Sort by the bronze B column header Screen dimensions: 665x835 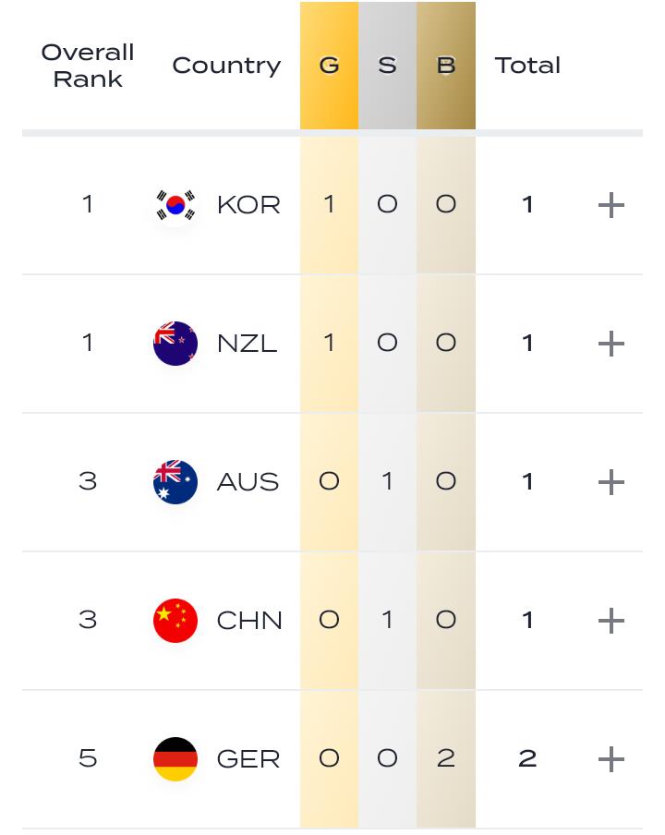click(446, 66)
